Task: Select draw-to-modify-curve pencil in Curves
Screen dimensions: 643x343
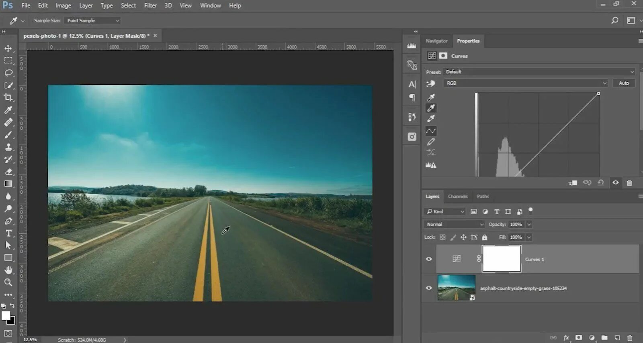Action: [431, 142]
